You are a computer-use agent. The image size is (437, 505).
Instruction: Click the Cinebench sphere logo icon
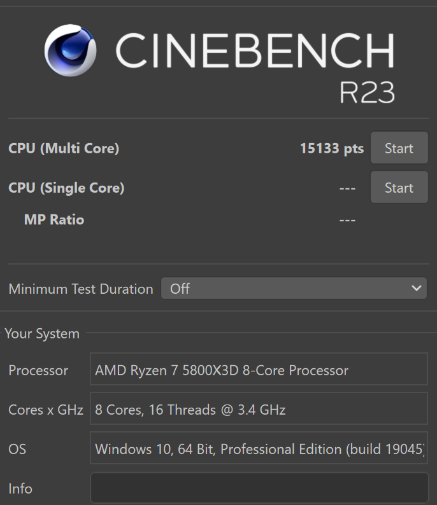coord(71,50)
